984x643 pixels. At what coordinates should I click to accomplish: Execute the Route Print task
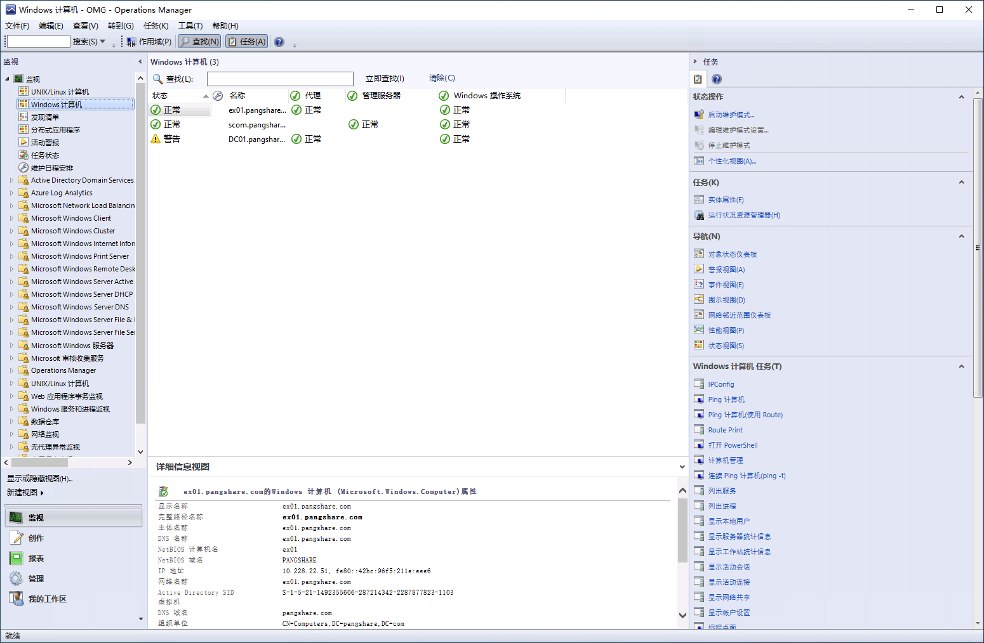(x=724, y=429)
